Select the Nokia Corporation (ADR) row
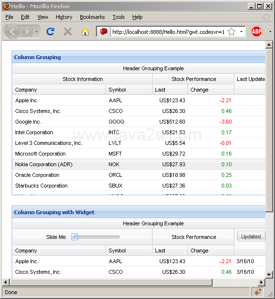275x299 pixels. coord(139,164)
